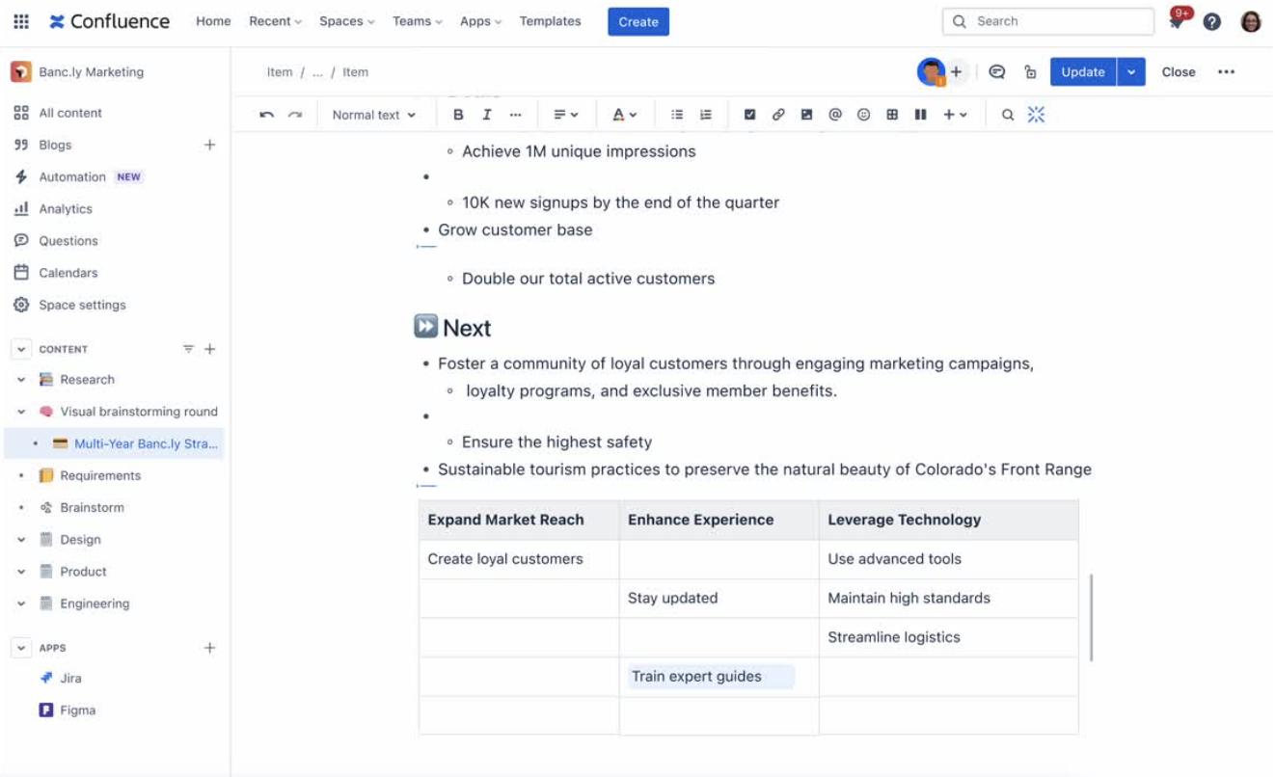Toggle italic formatting
The image size is (1275, 777).
click(x=487, y=115)
